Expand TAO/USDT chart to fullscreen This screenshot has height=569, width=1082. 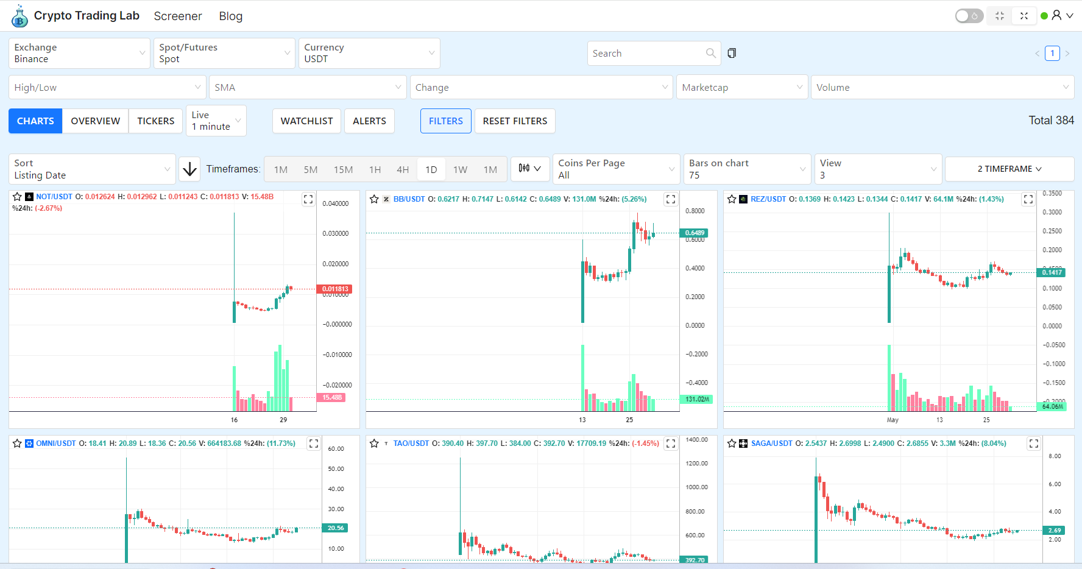[x=671, y=444]
